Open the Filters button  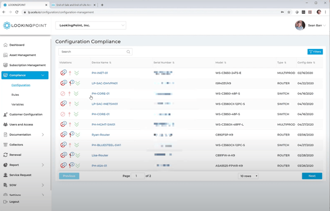[315, 52]
